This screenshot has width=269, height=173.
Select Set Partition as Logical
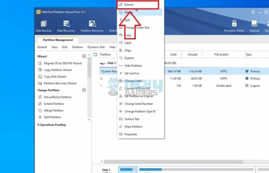[141, 96]
